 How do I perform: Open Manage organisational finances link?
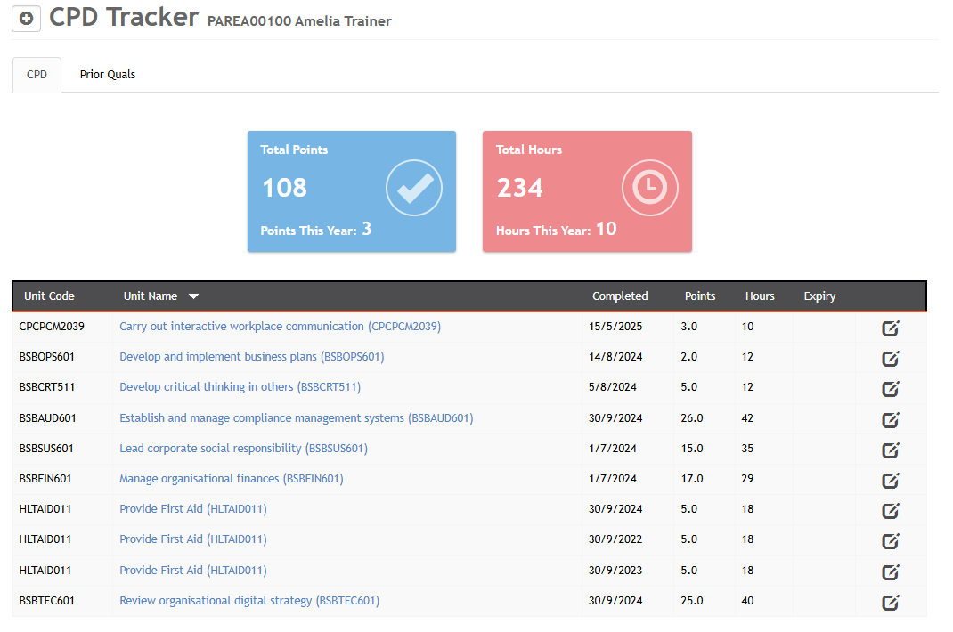pyautogui.click(x=231, y=479)
